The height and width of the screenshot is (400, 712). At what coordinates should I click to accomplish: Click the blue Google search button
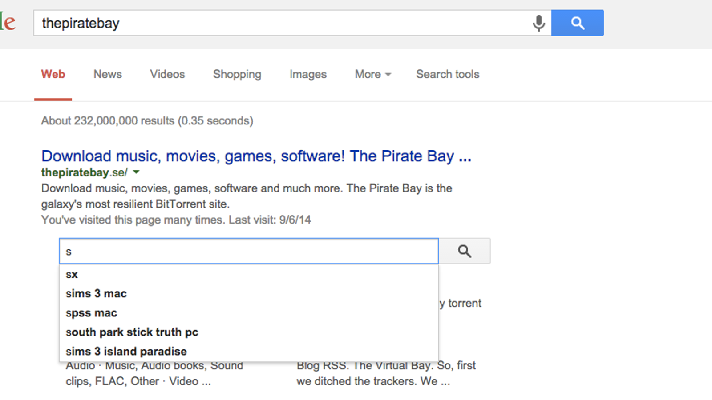pyautogui.click(x=578, y=23)
